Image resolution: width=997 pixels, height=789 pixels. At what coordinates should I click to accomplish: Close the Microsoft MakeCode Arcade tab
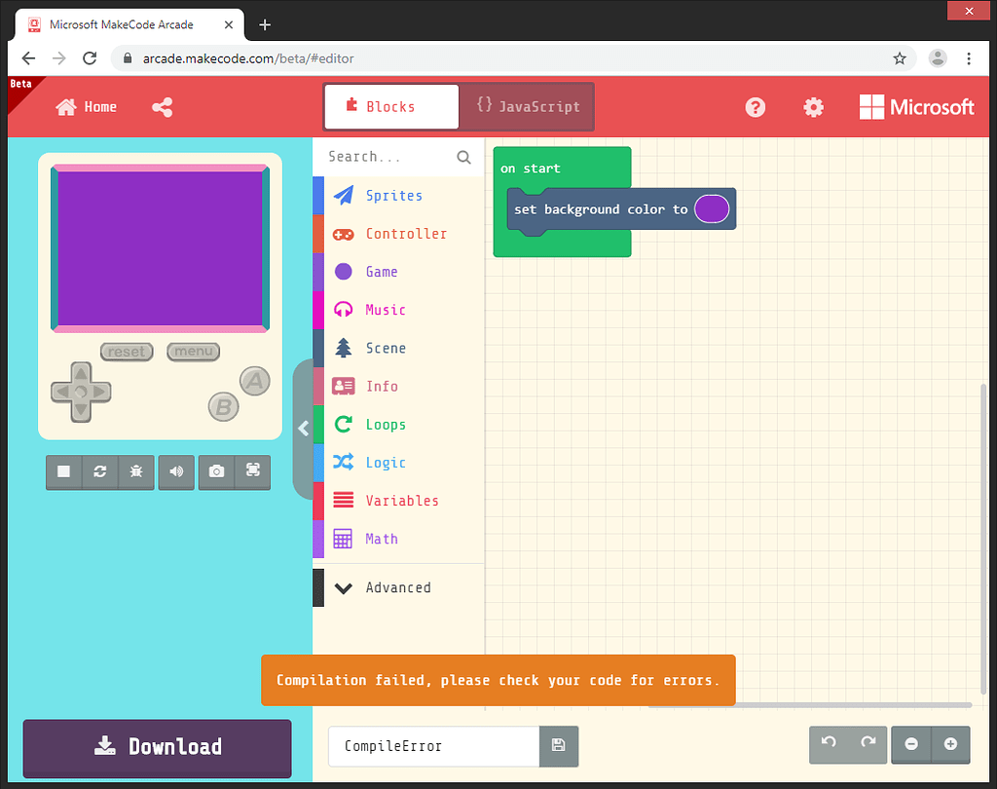tap(229, 24)
